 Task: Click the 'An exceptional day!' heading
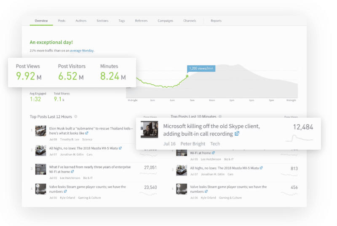(x=51, y=42)
